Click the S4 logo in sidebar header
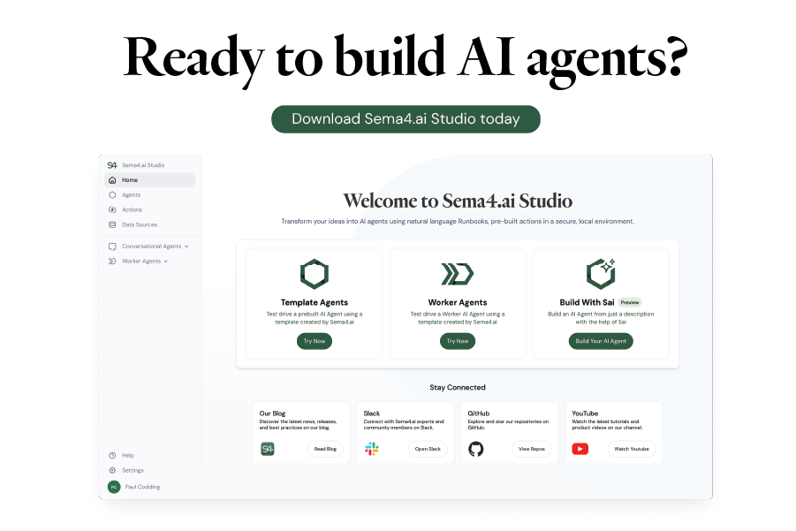The image size is (796, 531). pos(112,165)
